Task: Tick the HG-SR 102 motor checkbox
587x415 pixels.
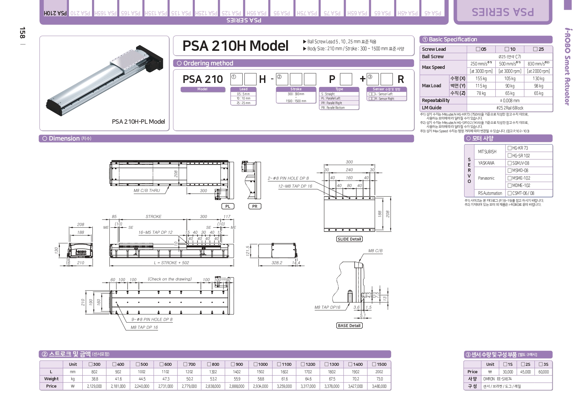Action: [x=510, y=155]
